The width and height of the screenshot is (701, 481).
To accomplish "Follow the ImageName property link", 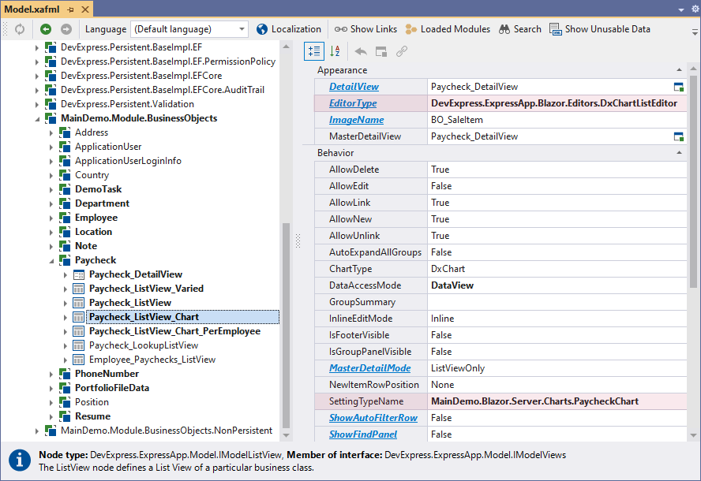I will pyautogui.click(x=356, y=120).
